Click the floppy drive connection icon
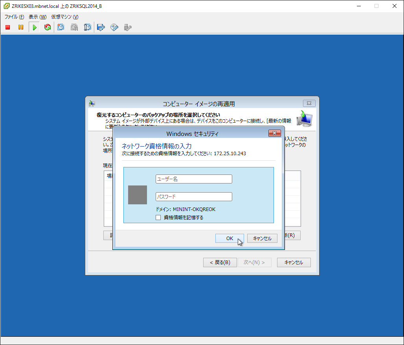The image size is (404, 345). pyautogui.click(x=101, y=28)
